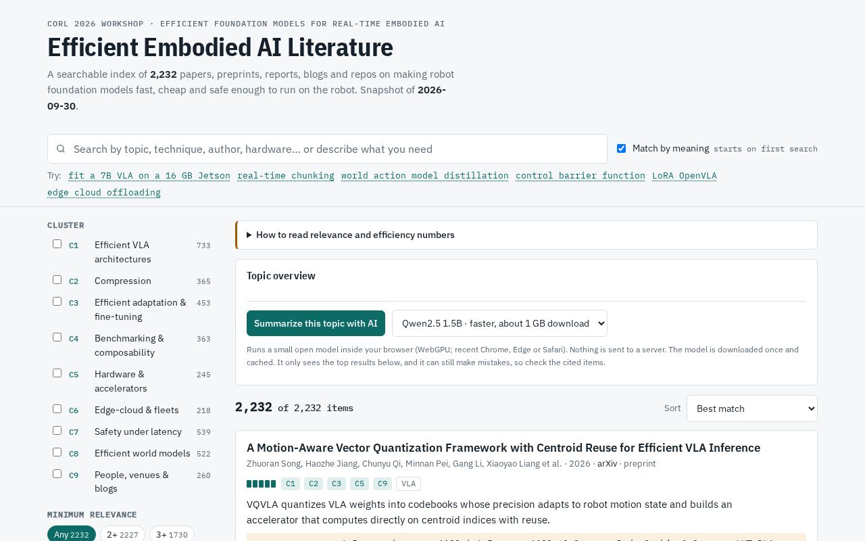865x541 pixels.
Task: Enable the Compression cluster filter
Action: [x=57, y=280]
